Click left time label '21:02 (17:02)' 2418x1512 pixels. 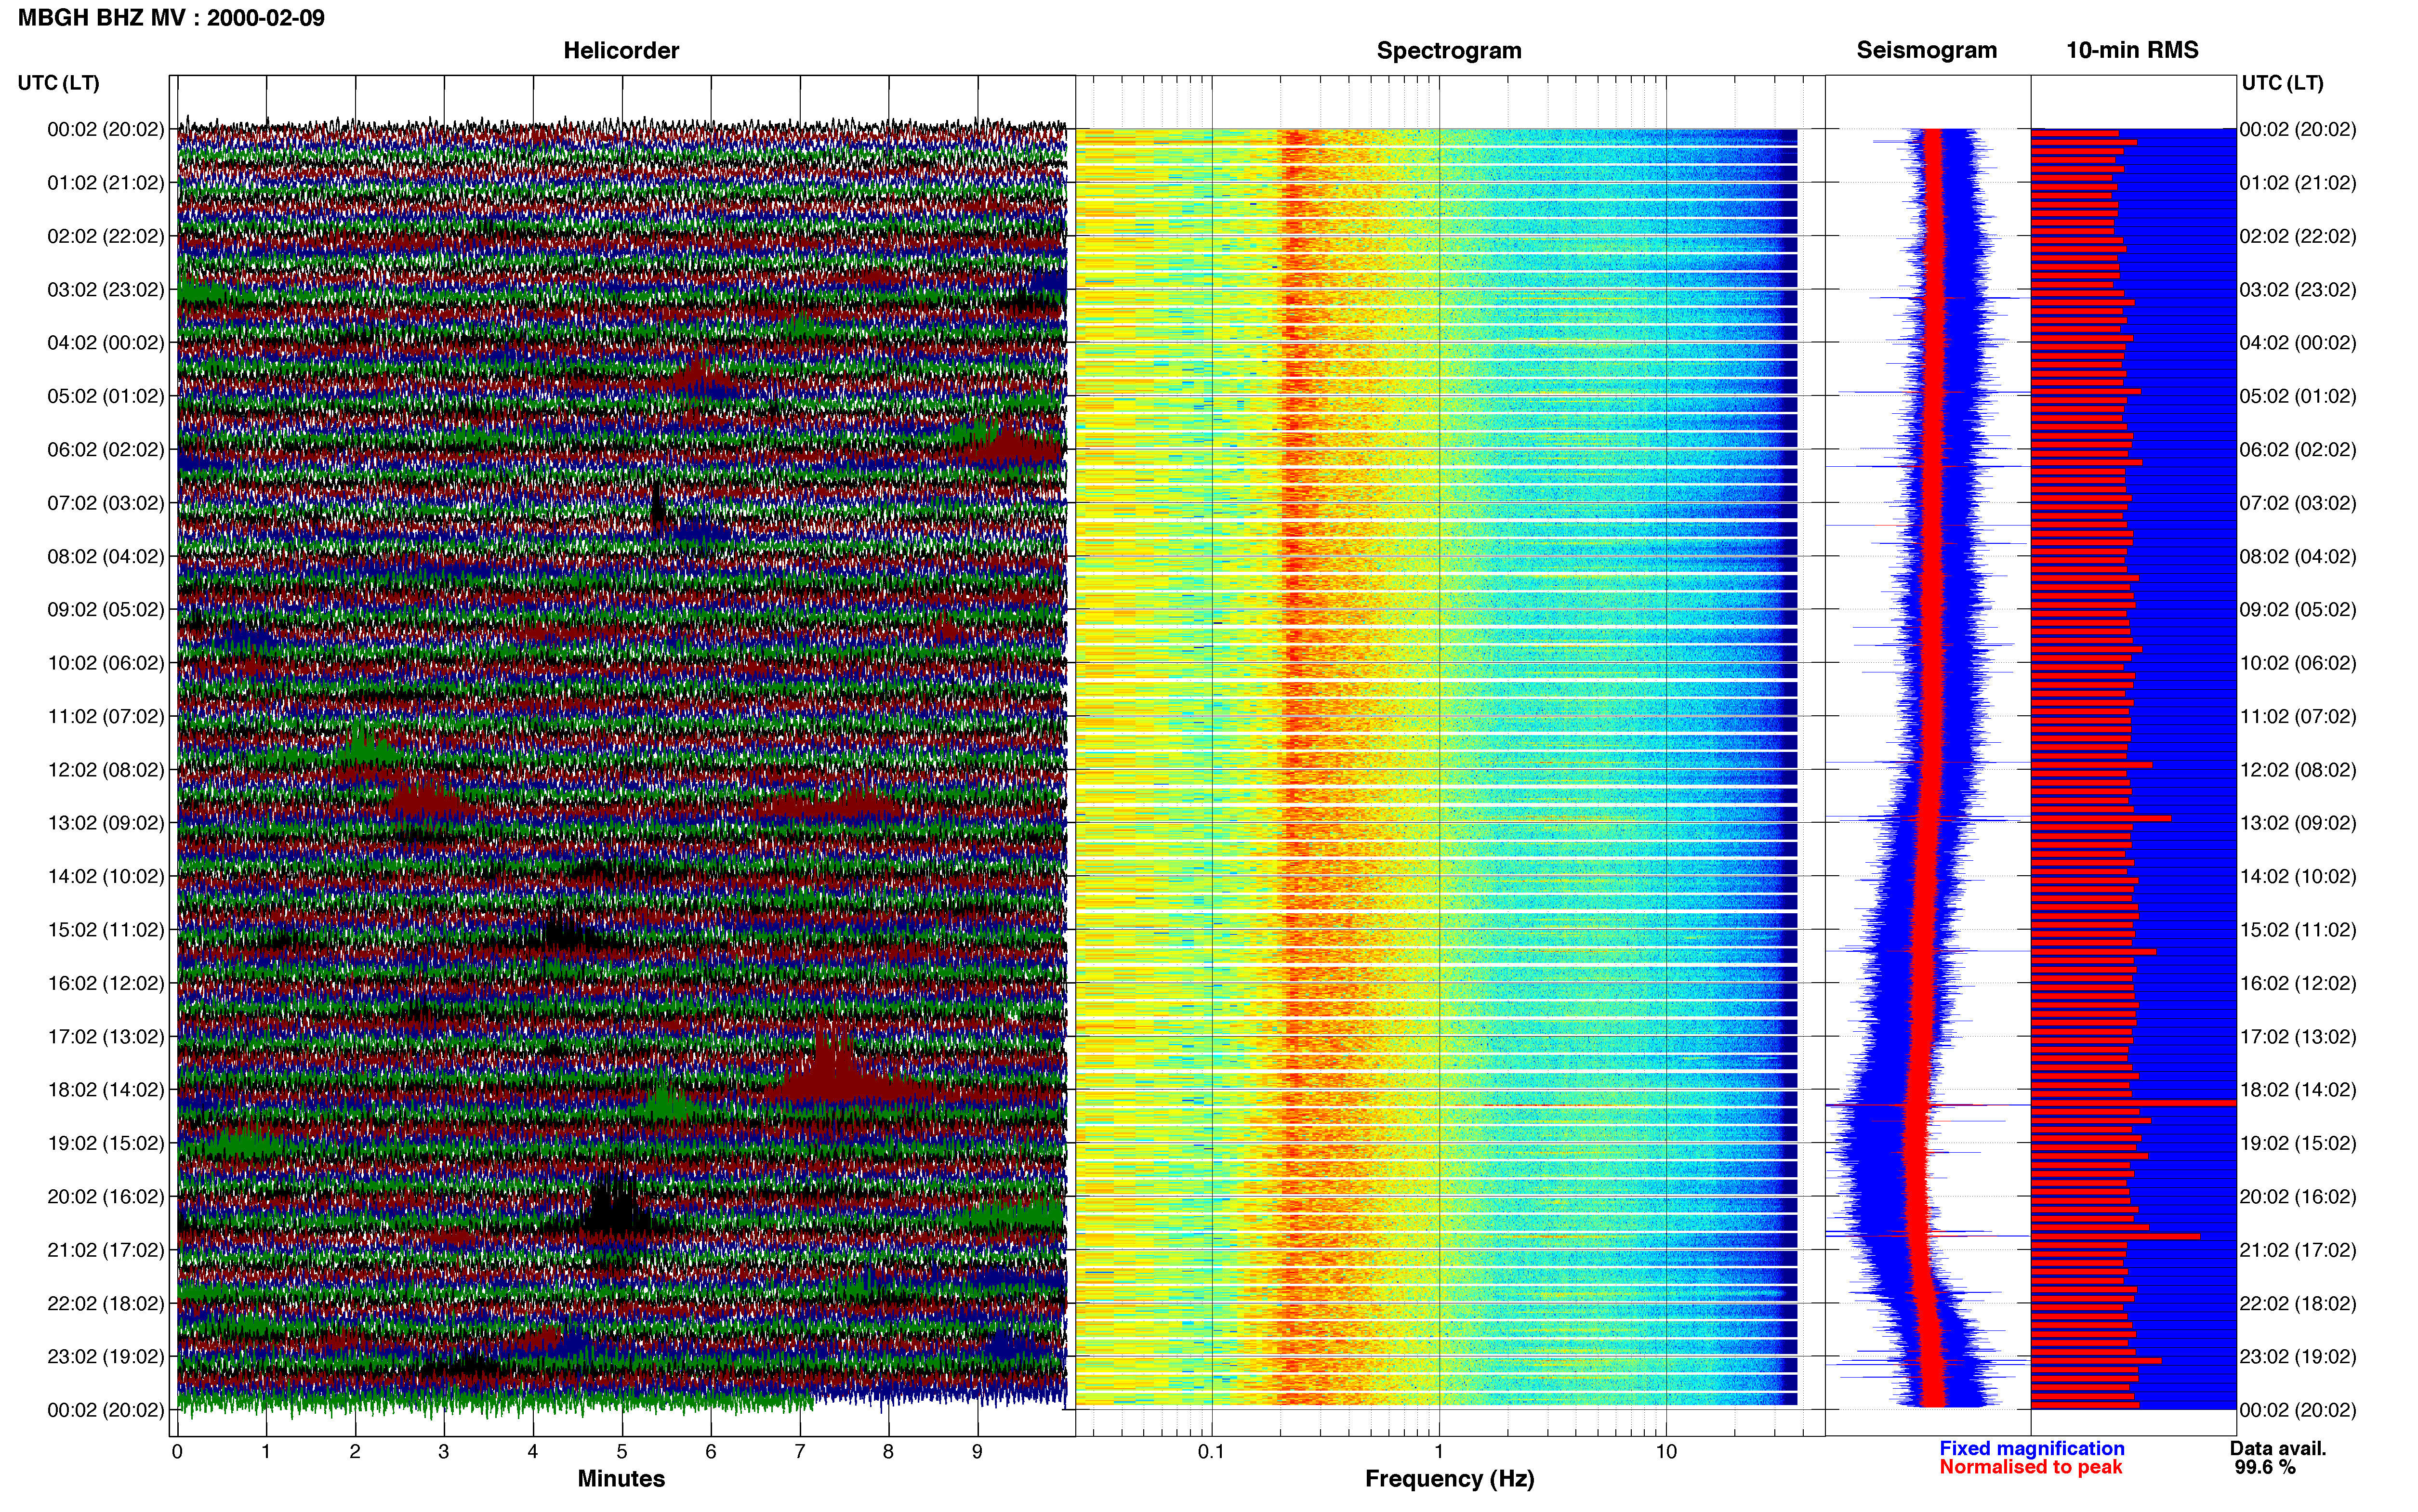(x=106, y=1250)
